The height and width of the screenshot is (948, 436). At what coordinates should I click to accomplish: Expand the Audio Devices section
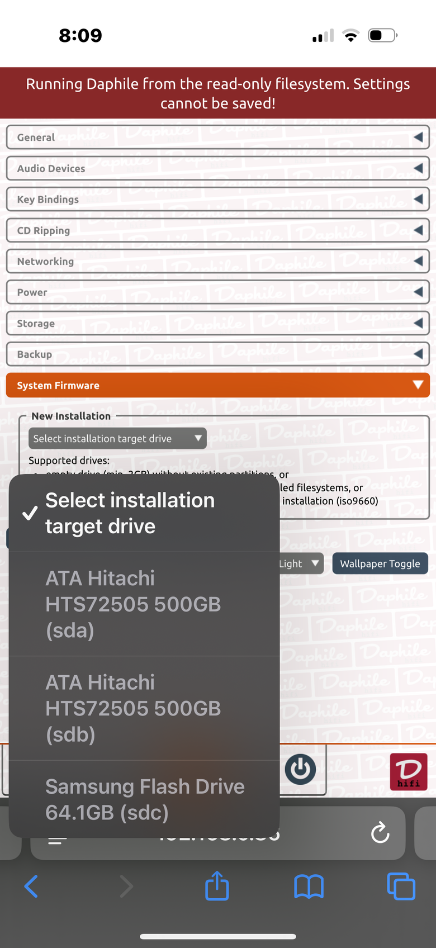click(217, 168)
